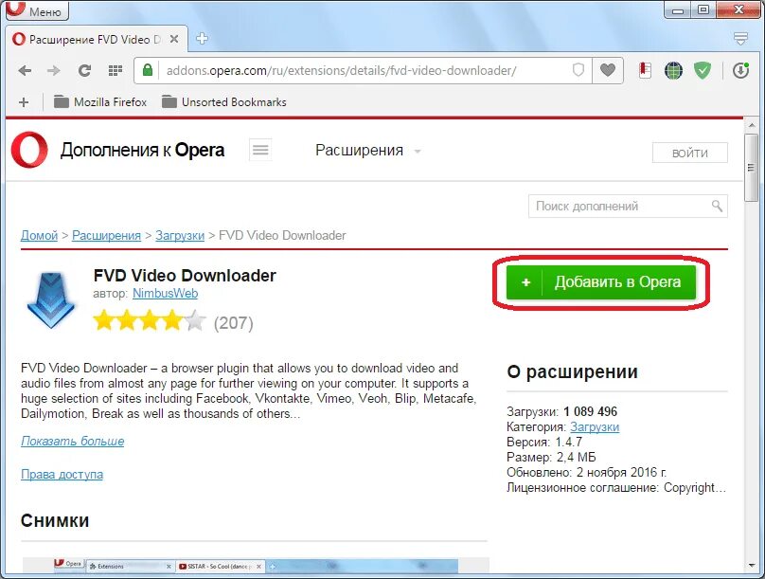Click the star rating row

(150, 320)
